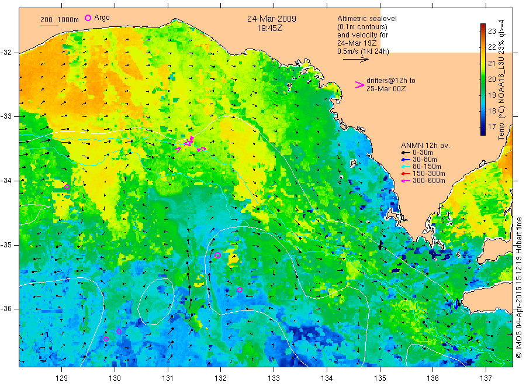The height and width of the screenshot is (386, 526).
Task: Click the '22' color bar tick label
Action: tap(492, 47)
